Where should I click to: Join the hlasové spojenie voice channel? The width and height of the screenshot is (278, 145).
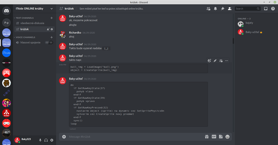pos(30,43)
